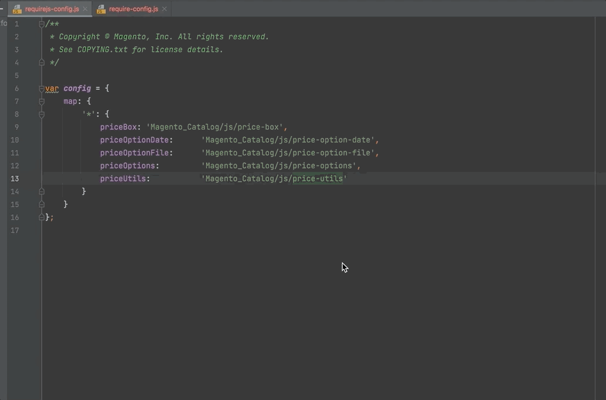
Task: Click the fold end marker on line 15
Action: [42, 204]
